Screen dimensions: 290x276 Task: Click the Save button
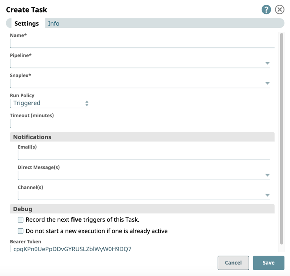(268, 263)
